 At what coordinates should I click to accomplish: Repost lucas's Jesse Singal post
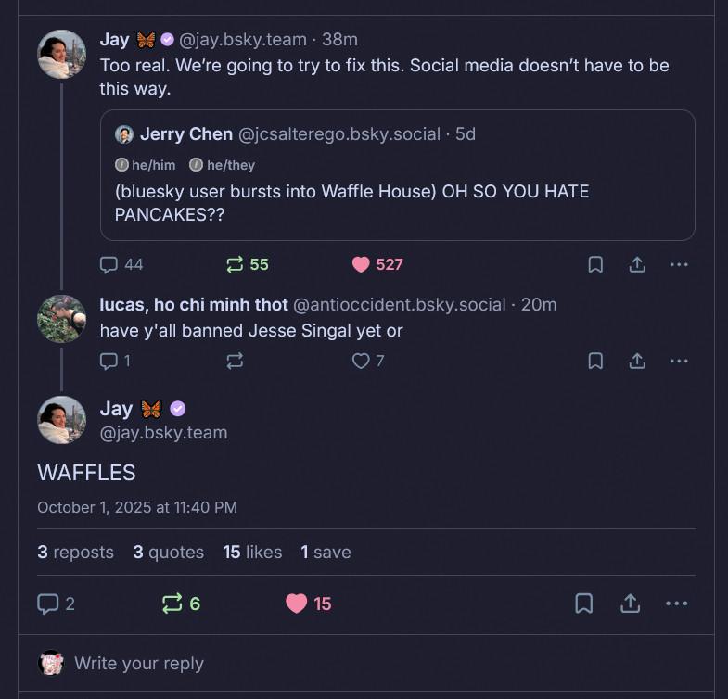[235, 361]
